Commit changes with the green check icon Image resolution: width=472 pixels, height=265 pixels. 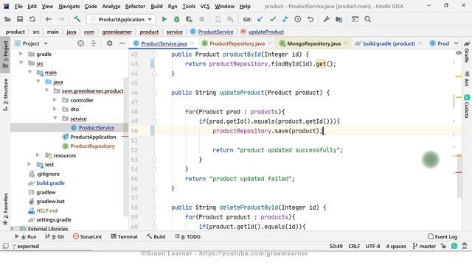(x=273, y=20)
